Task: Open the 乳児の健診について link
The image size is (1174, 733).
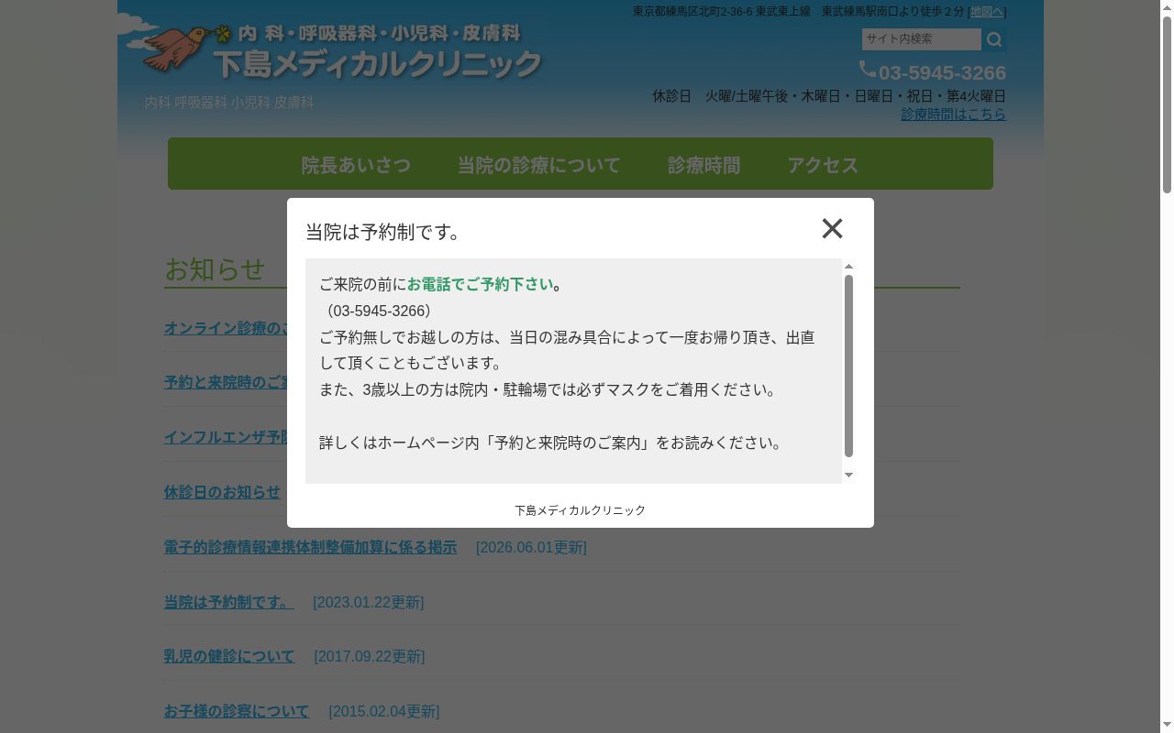Action: point(229,656)
